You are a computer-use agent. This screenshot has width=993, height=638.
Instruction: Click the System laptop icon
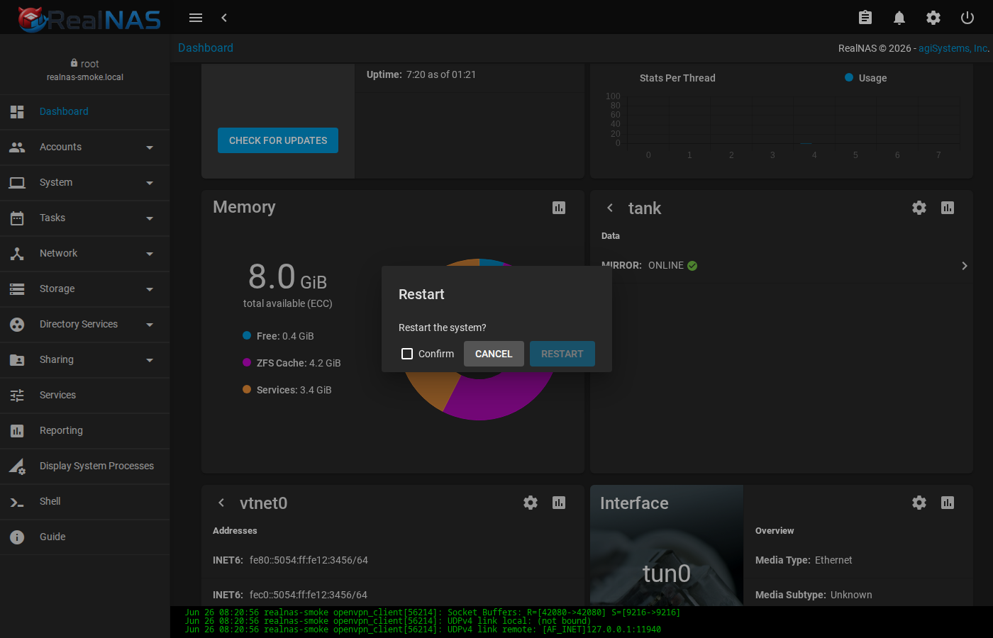click(17, 183)
